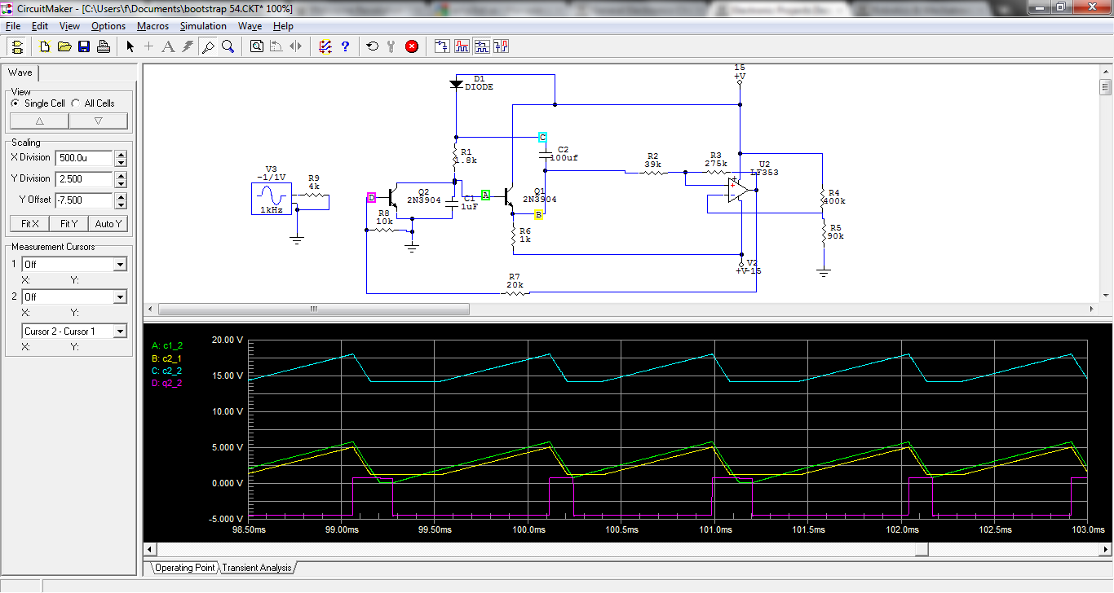Image resolution: width=1114 pixels, height=593 pixels.
Task: Increase Y Offset with up arrow
Action: pyautogui.click(x=121, y=196)
